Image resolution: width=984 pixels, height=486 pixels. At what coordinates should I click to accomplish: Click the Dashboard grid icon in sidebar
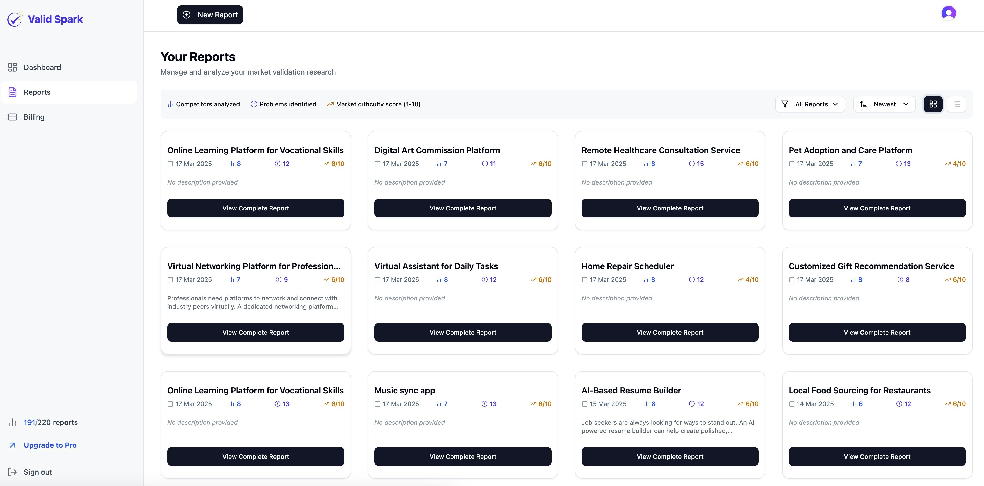coord(12,67)
